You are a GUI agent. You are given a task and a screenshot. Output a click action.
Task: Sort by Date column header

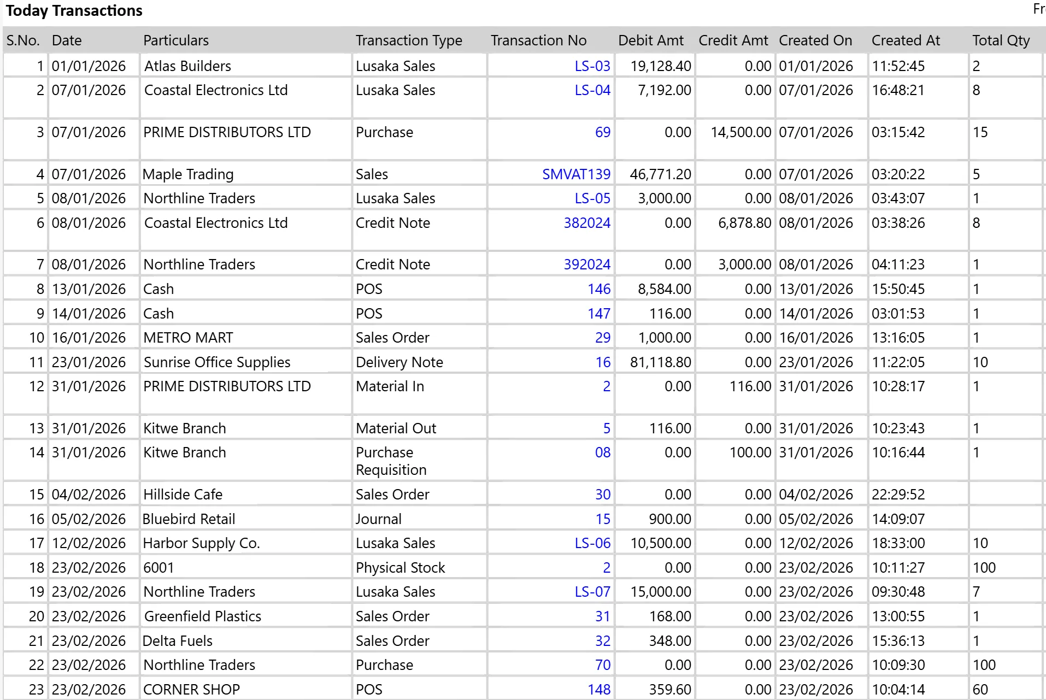tap(67, 40)
